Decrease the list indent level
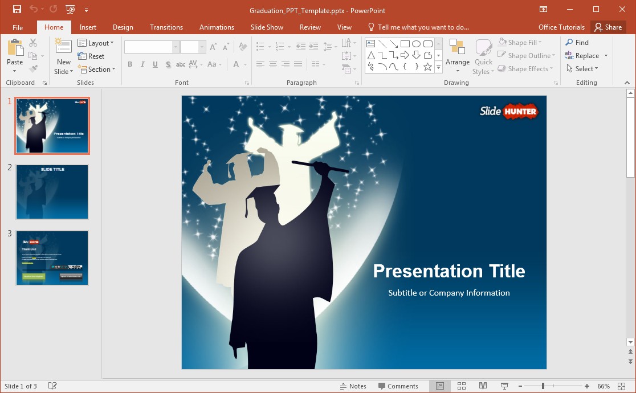The height and width of the screenshot is (393, 636). (x=300, y=47)
